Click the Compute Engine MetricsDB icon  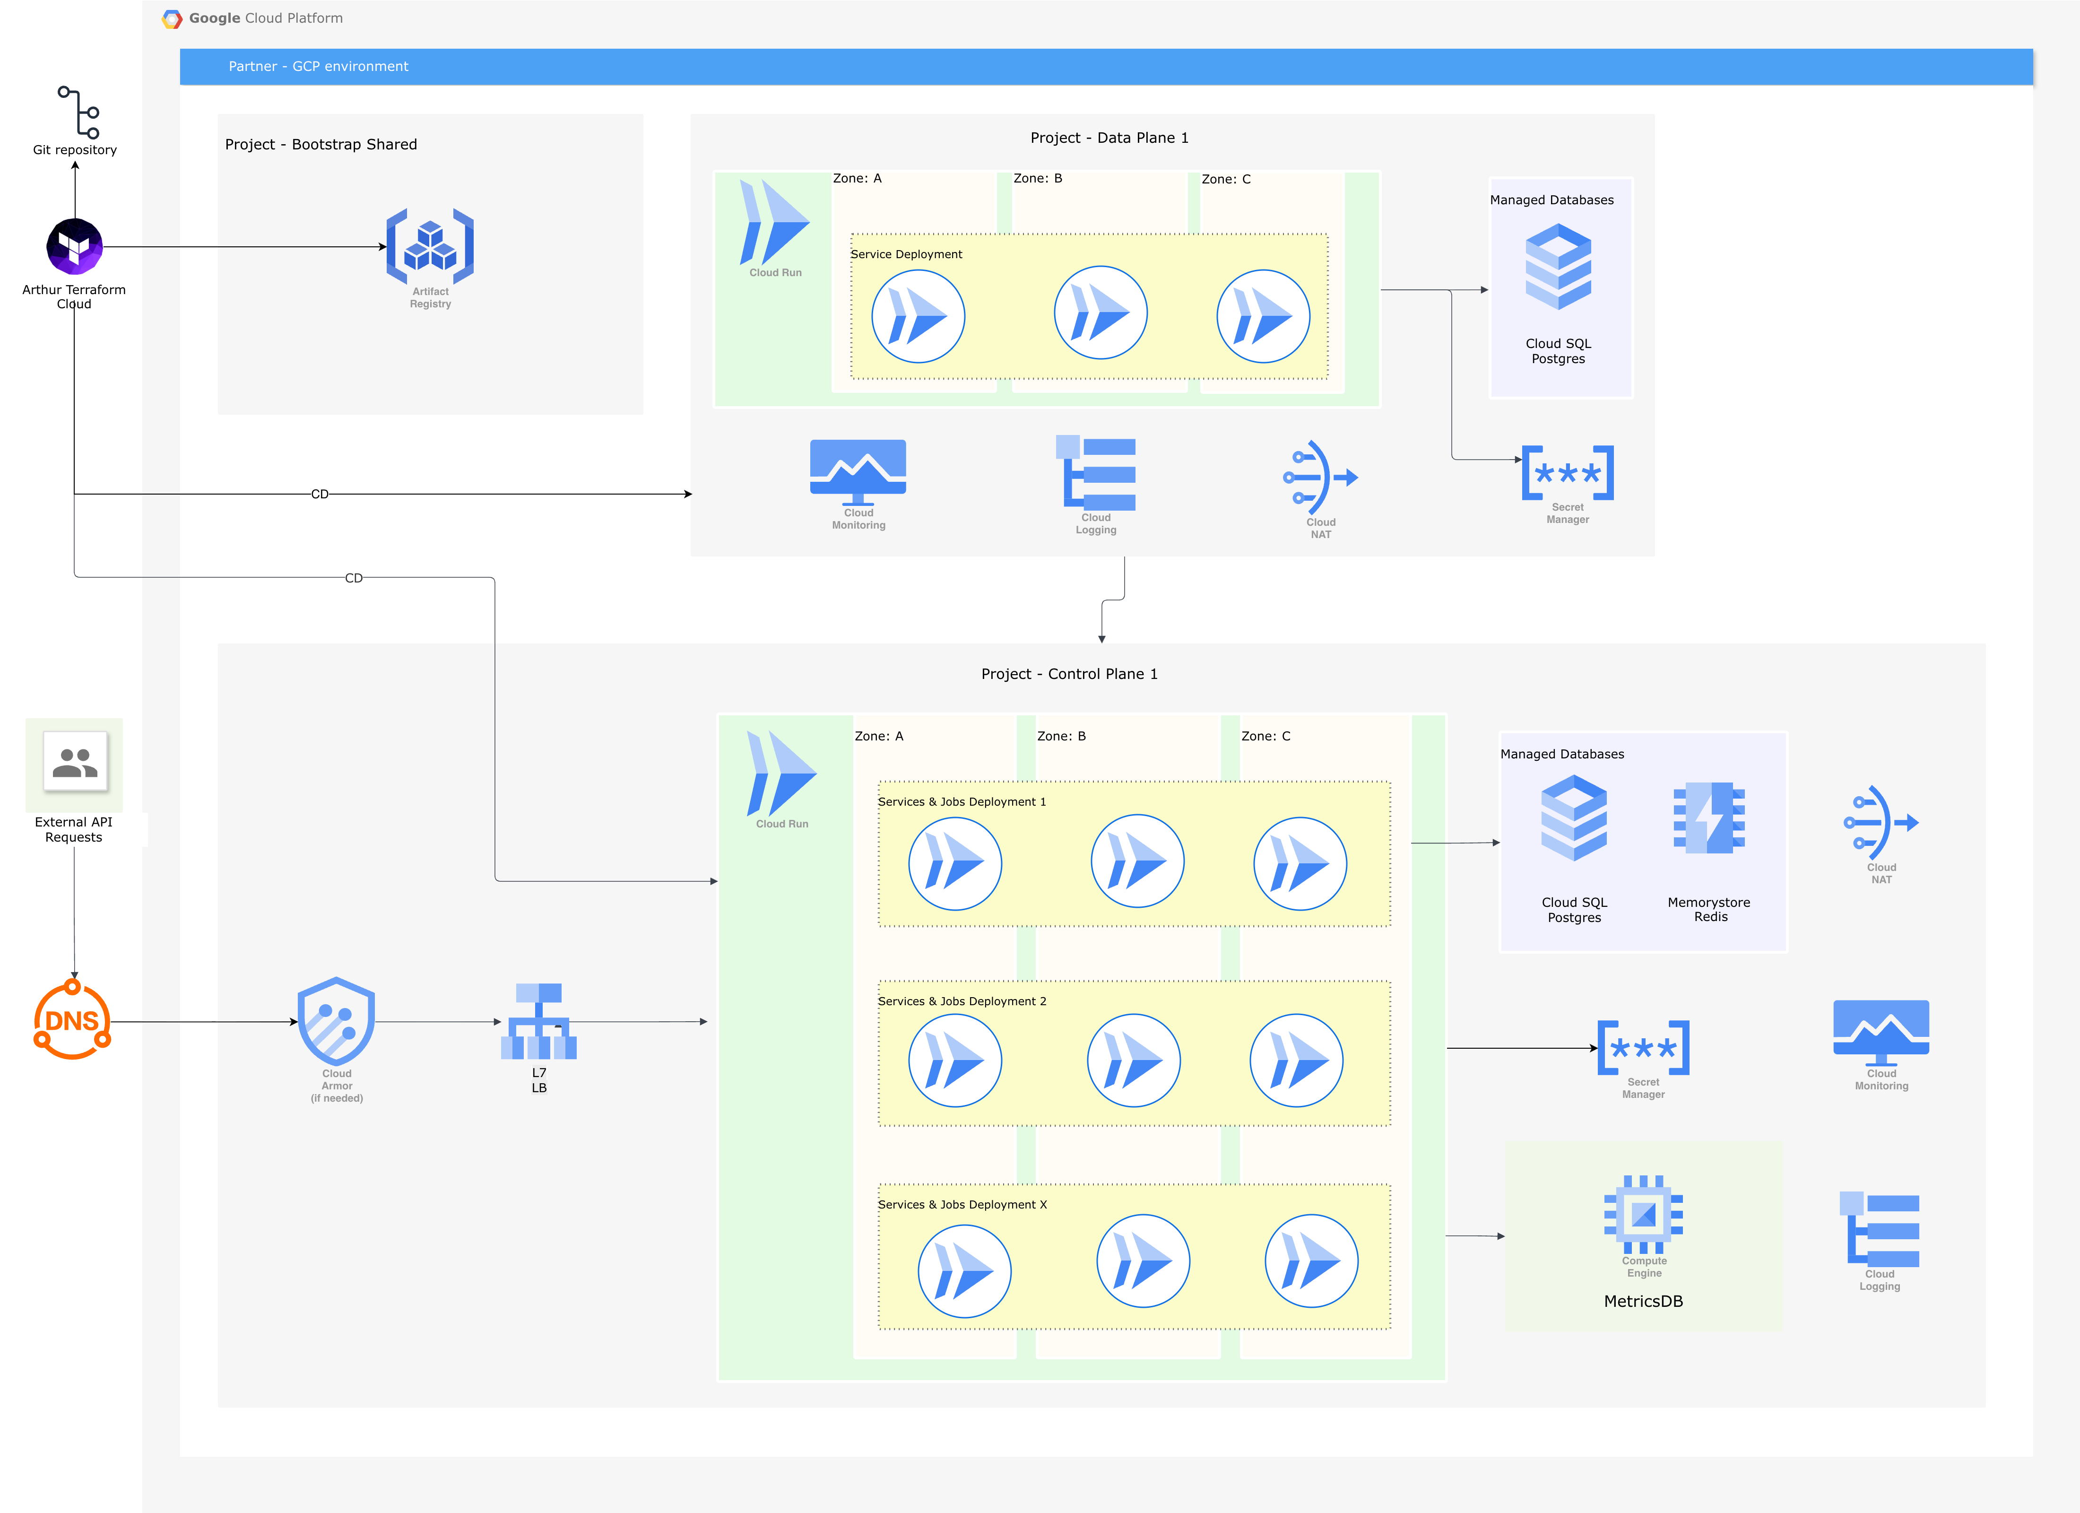[x=1643, y=1214]
